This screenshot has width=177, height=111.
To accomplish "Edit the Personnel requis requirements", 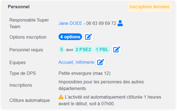I will [x=117, y=50].
